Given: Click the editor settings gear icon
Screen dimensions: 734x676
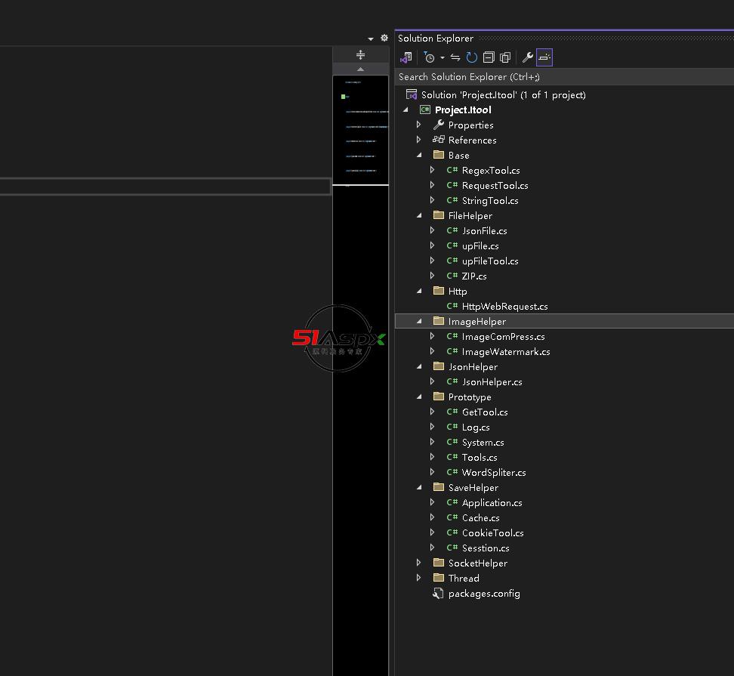Looking at the screenshot, I should click(x=384, y=38).
